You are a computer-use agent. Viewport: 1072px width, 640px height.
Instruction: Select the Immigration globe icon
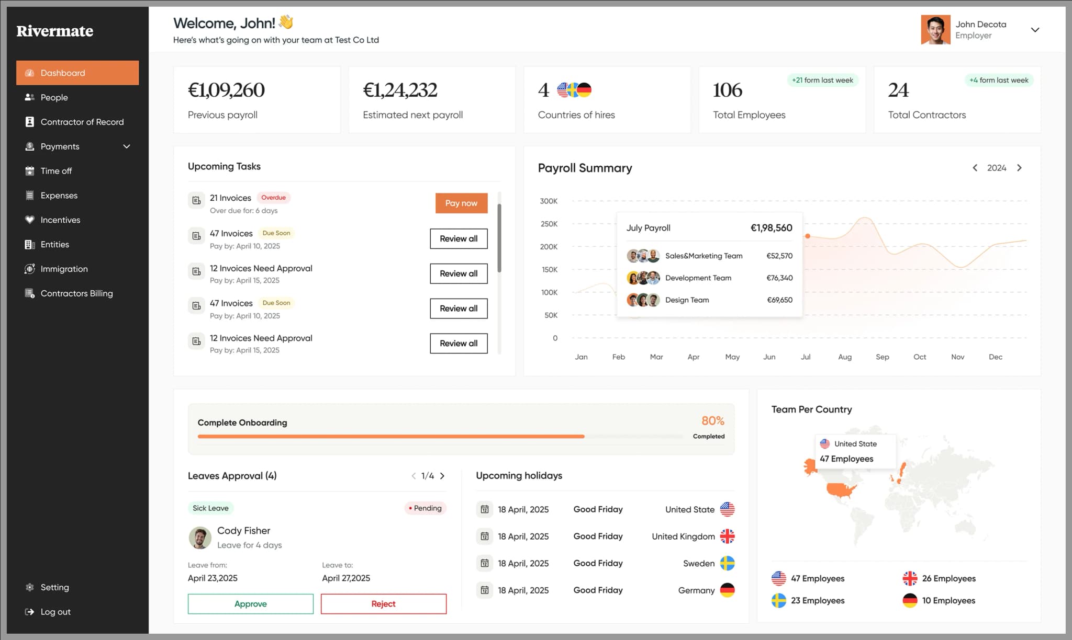(x=30, y=269)
